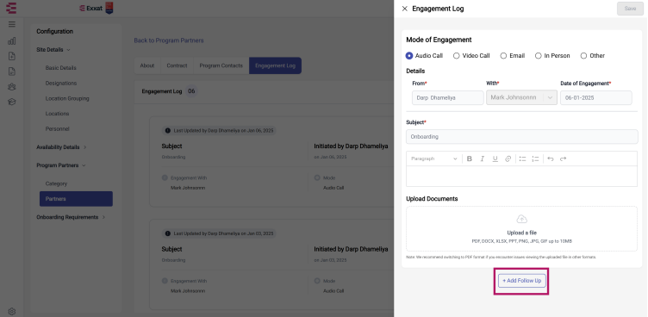Select the Video Call radio option
Image resolution: width=648 pixels, height=317 pixels.
[x=471, y=56]
